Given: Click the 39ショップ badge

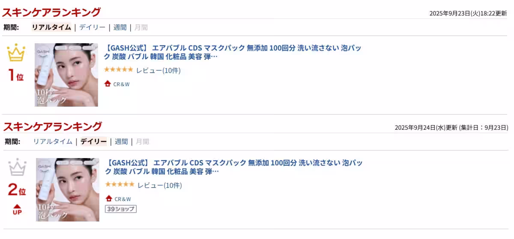Looking at the screenshot, I should pyautogui.click(x=121, y=209).
